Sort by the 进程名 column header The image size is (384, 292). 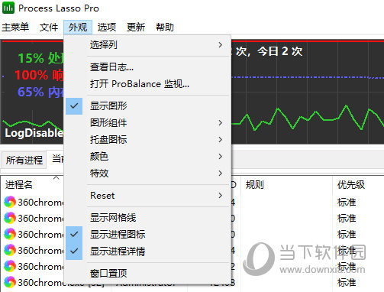(19, 185)
